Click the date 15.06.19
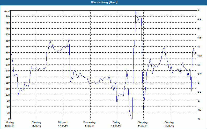Viewport: 207px width, 129px height. pyautogui.click(x=143, y=126)
